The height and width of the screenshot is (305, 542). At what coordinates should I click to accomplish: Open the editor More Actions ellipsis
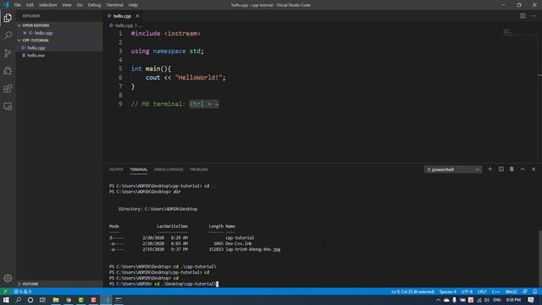tap(534, 16)
